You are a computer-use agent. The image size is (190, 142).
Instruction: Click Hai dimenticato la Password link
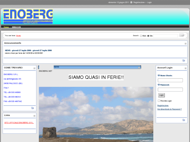point(170,109)
